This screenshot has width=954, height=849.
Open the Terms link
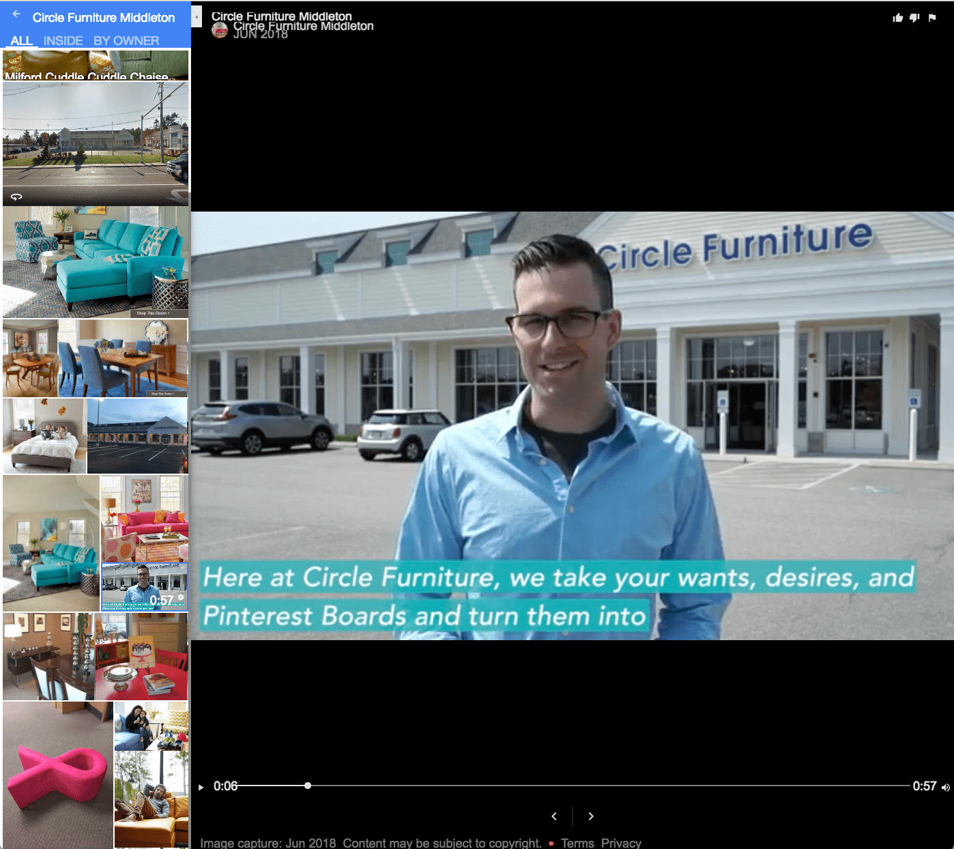577,843
